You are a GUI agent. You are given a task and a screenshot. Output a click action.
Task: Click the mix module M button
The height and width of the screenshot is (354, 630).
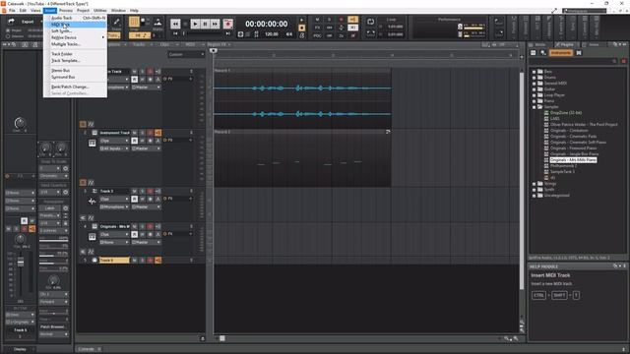click(x=317, y=20)
